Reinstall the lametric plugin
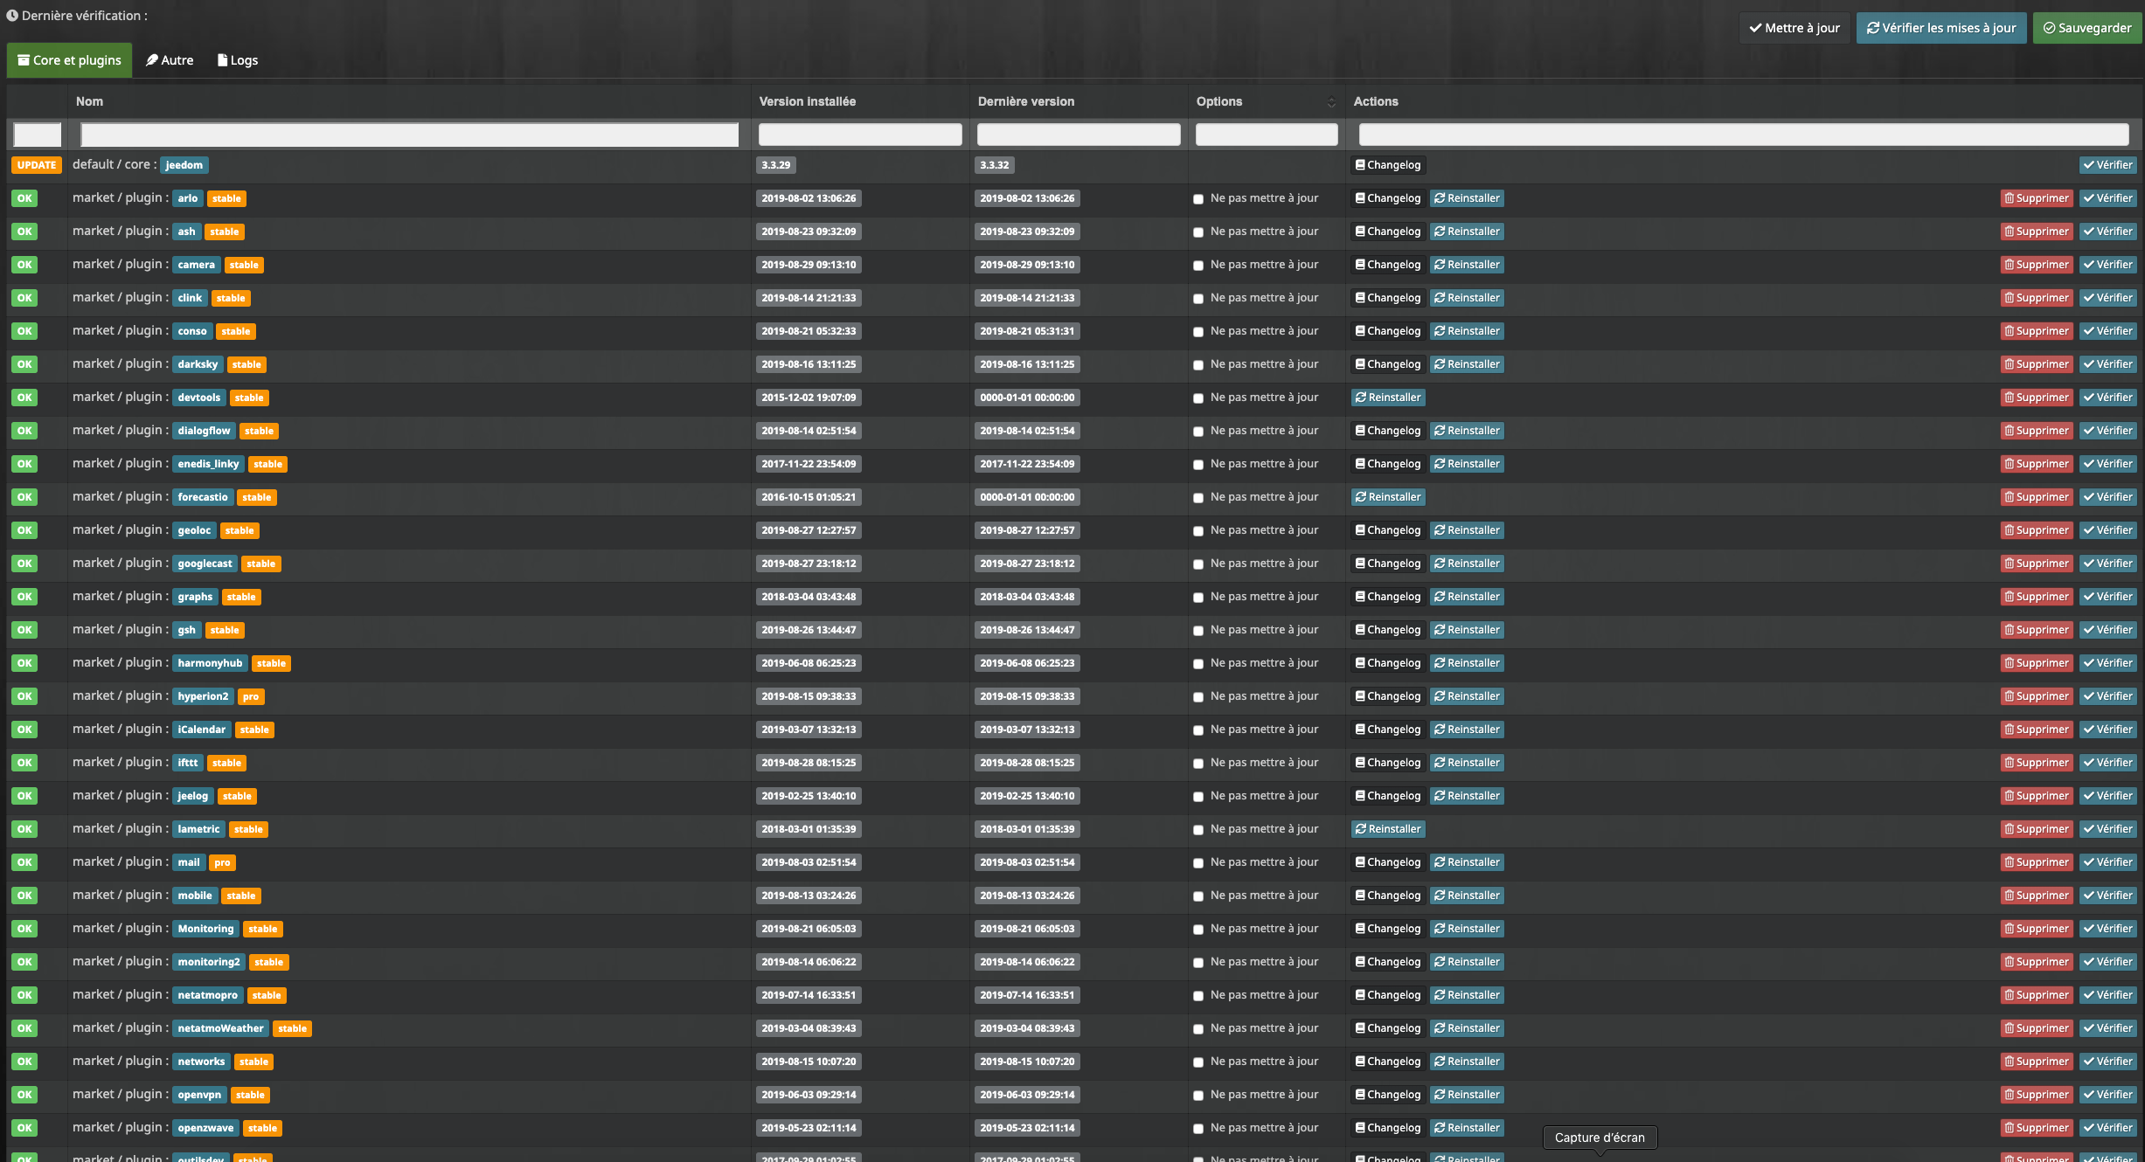 pos(1388,829)
